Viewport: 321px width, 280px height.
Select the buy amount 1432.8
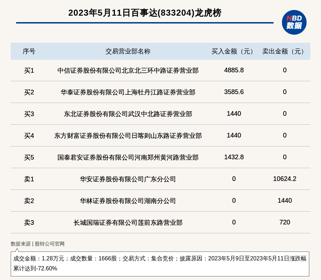pos(234,157)
